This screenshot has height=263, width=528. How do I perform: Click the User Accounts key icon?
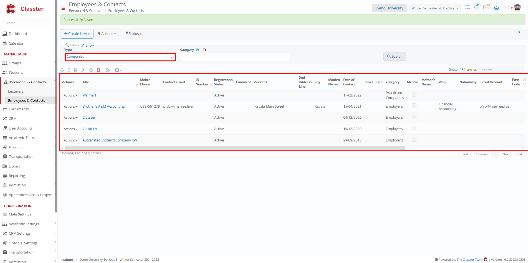click(x=5, y=128)
